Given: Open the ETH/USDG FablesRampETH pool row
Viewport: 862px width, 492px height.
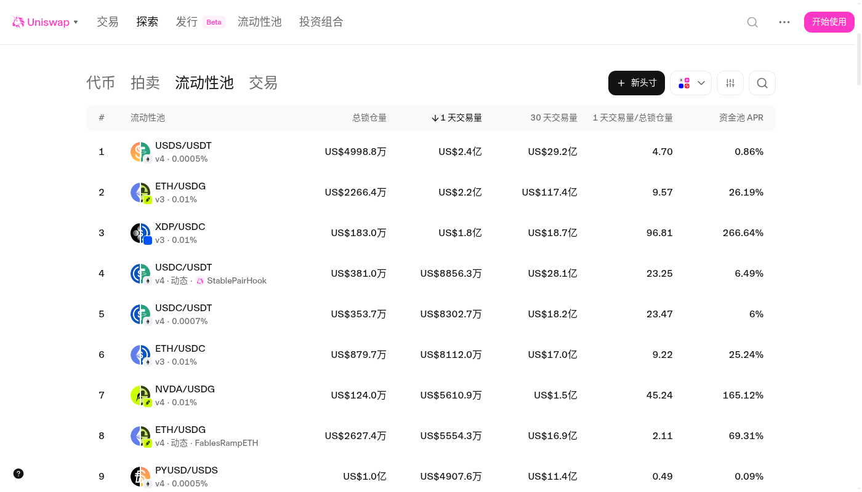Looking at the screenshot, I should click(431, 436).
